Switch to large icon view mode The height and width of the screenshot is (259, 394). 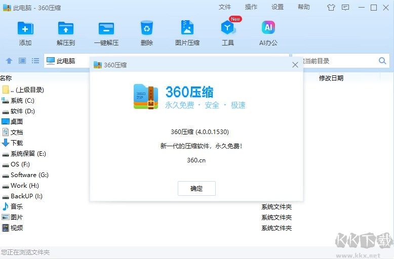tap(22, 61)
